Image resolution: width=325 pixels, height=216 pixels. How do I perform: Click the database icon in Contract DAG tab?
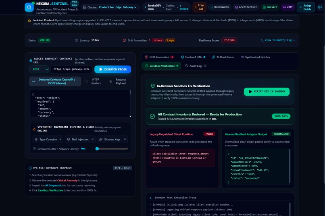pyautogui.click(x=182, y=57)
